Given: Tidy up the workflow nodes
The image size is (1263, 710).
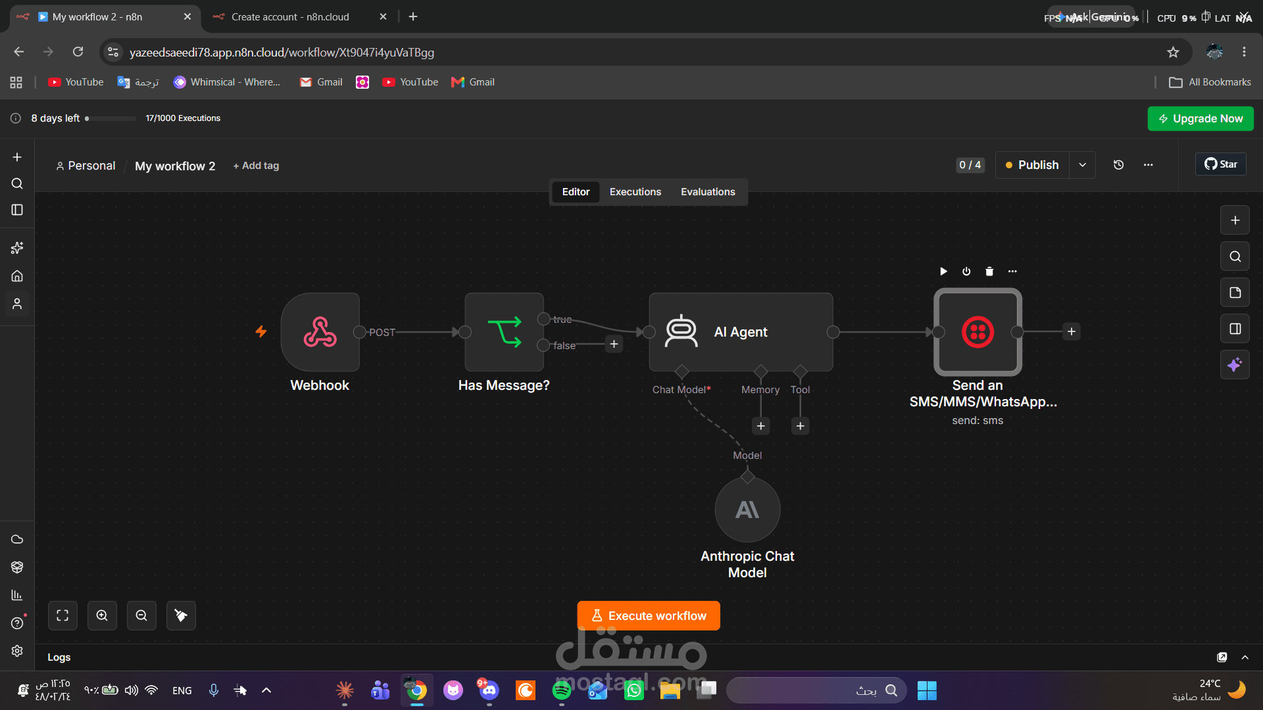Looking at the screenshot, I should (181, 615).
